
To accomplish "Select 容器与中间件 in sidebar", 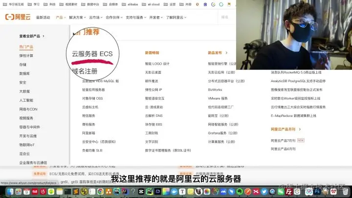I will pos(30,127).
